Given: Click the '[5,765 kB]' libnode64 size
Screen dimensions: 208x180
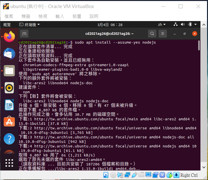Looking at the screenshot, I should pyautogui.click(x=82, y=133).
